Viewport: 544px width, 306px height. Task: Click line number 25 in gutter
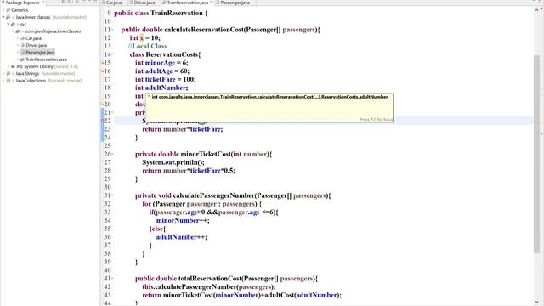[108, 145]
